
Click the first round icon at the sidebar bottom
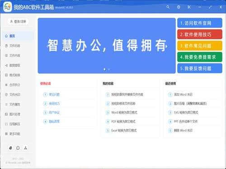tap(10, 148)
